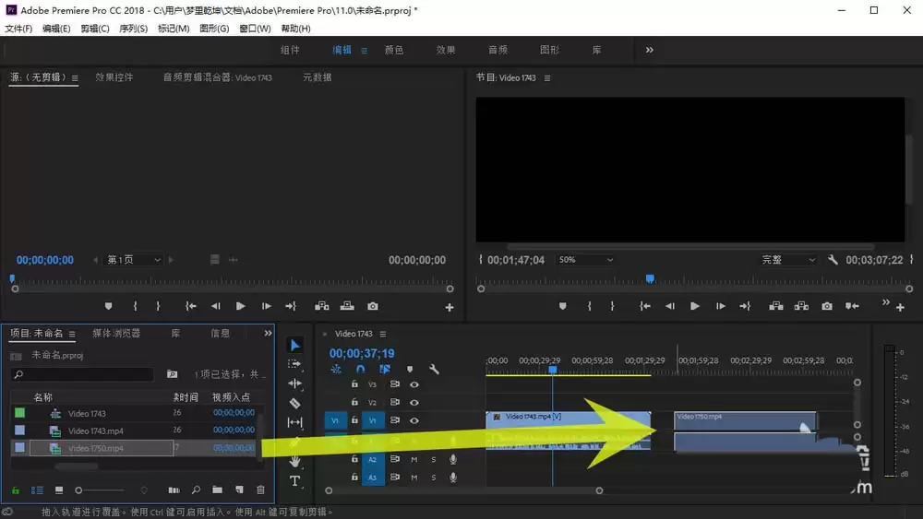The image size is (923, 519).
Task: Select the Hand tool
Action: click(x=295, y=462)
